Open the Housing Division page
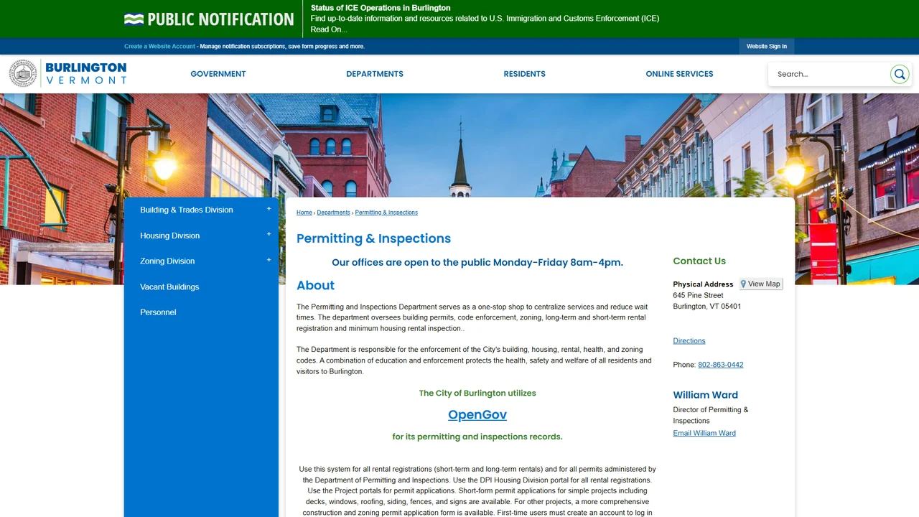 (x=170, y=236)
